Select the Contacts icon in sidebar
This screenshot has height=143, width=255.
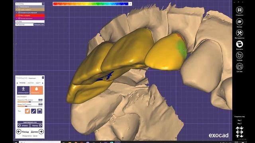click(239, 44)
